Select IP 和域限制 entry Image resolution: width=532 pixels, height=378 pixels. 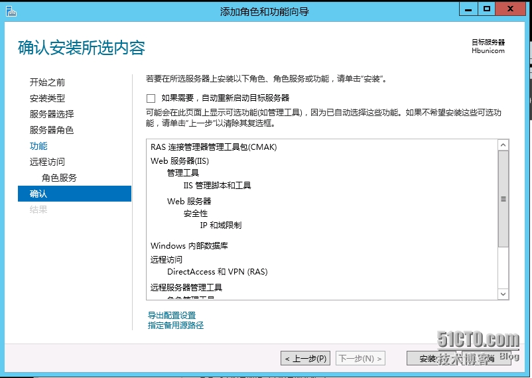[x=220, y=225]
